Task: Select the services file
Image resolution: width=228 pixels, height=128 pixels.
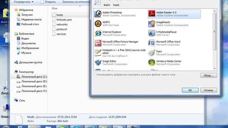Action: click(59, 34)
